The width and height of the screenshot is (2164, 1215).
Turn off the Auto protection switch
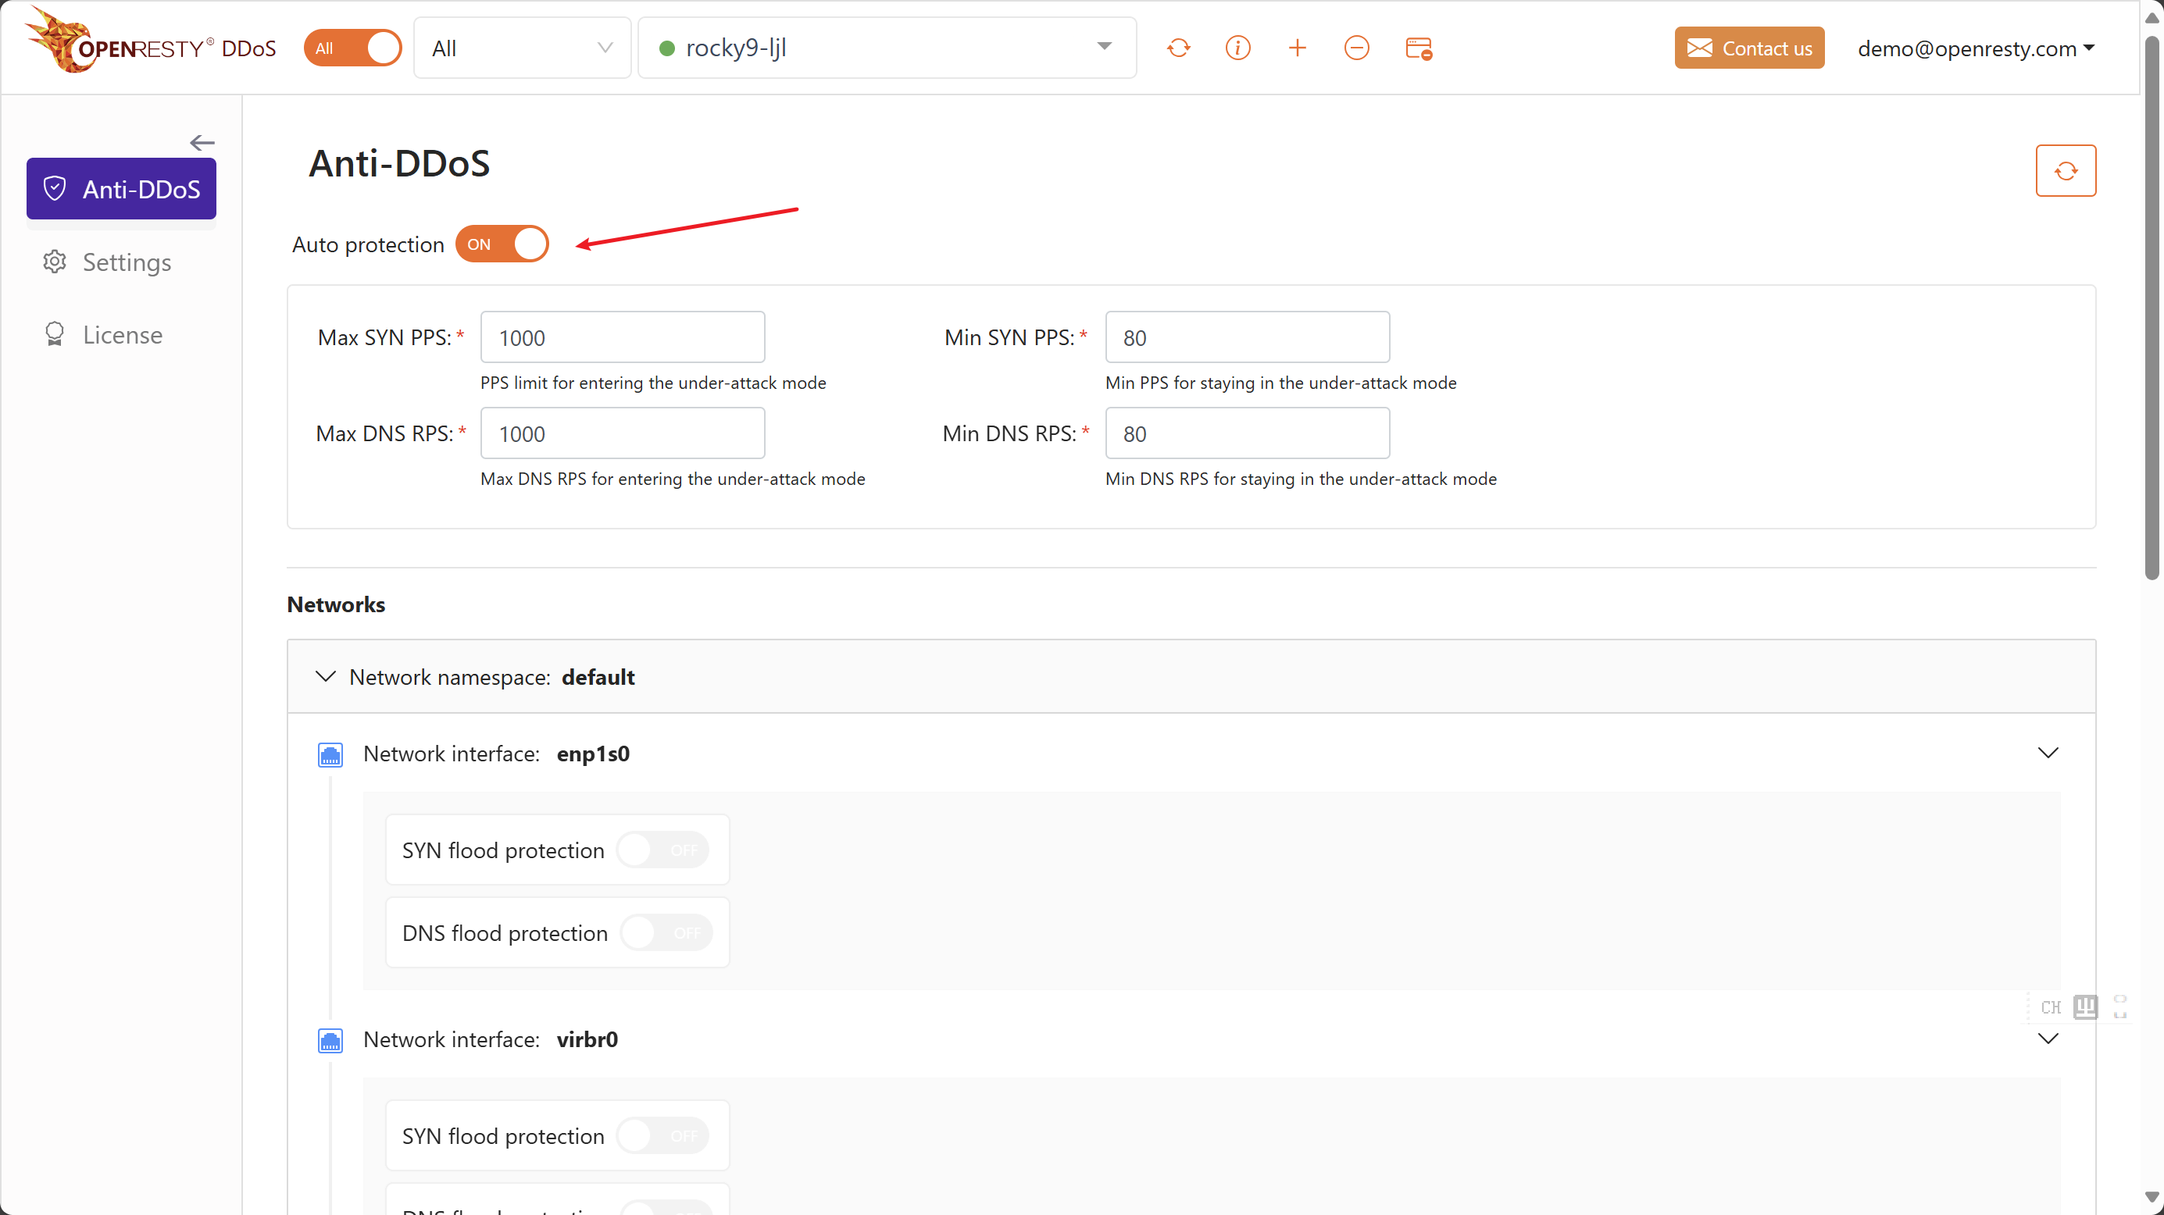click(x=502, y=244)
